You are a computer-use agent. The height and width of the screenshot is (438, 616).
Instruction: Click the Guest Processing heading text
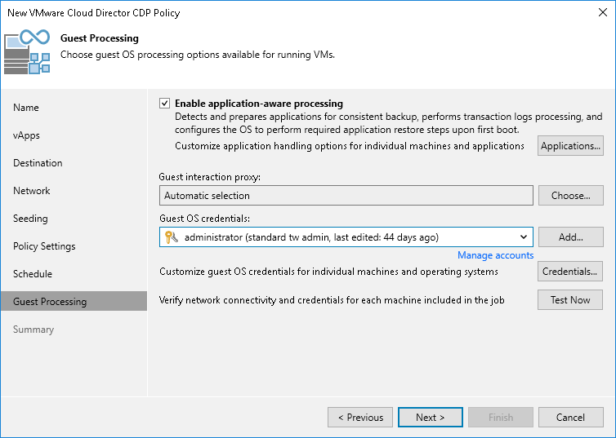coord(100,38)
